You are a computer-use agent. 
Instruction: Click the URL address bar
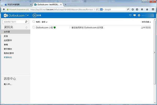coord(61,9)
